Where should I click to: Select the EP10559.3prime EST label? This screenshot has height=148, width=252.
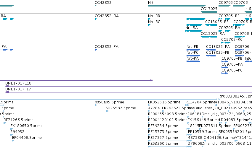[x=203, y=132]
